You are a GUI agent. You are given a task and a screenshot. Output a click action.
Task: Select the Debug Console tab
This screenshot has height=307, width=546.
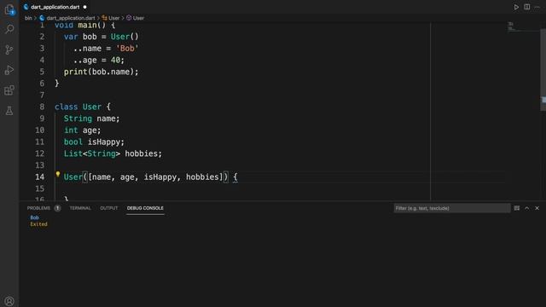click(145, 208)
